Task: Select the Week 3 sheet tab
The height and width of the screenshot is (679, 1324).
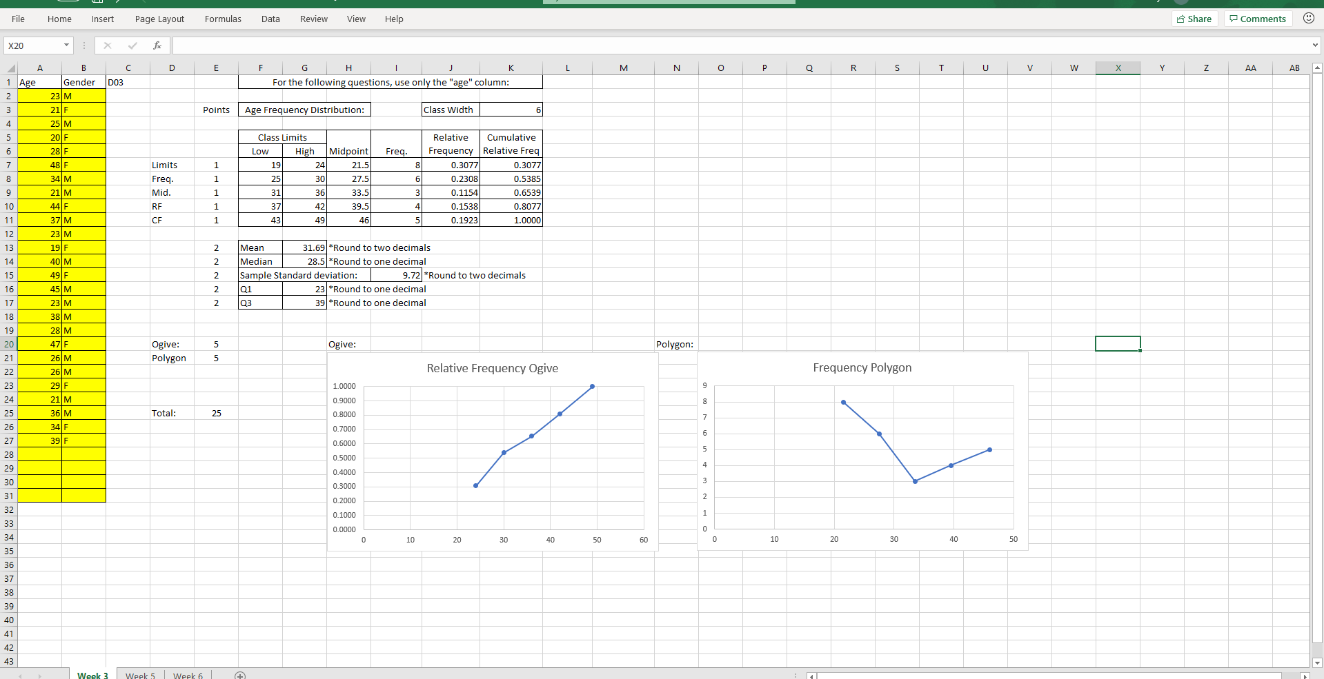Action: [92, 675]
